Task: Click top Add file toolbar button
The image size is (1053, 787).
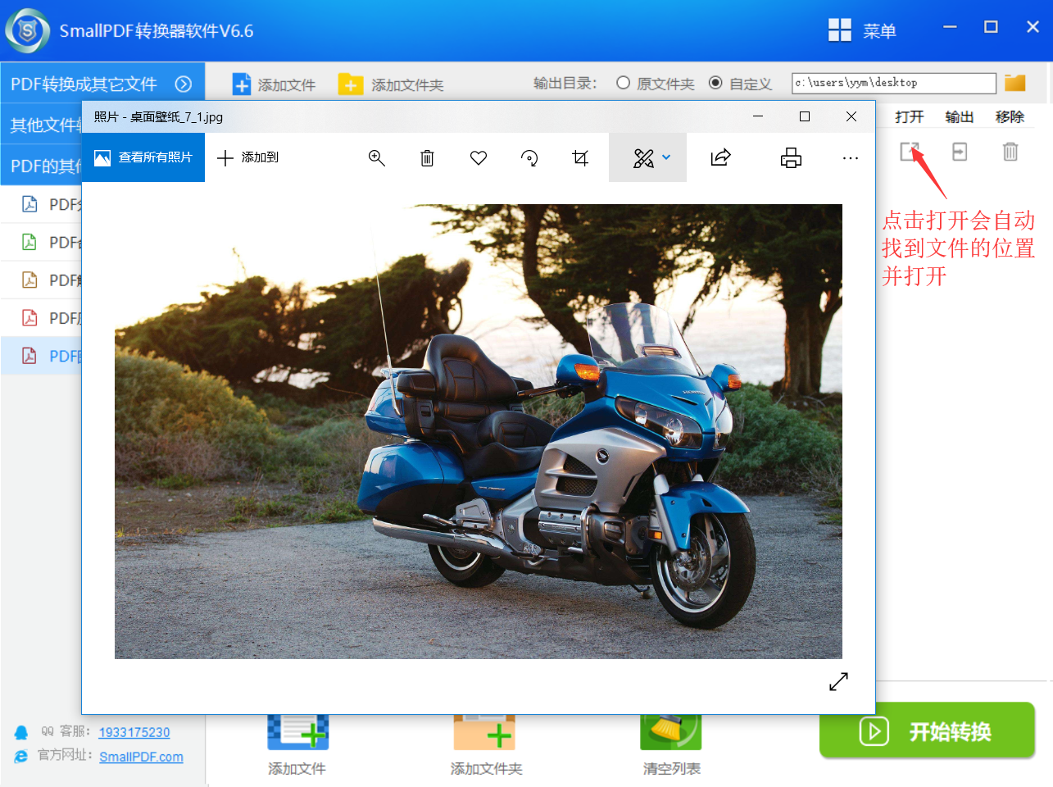Action: [x=274, y=84]
